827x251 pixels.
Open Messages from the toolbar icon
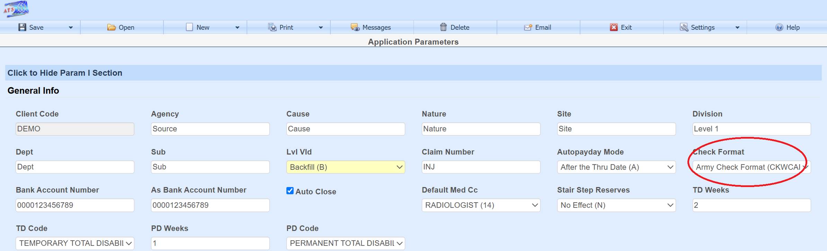coord(355,27)
